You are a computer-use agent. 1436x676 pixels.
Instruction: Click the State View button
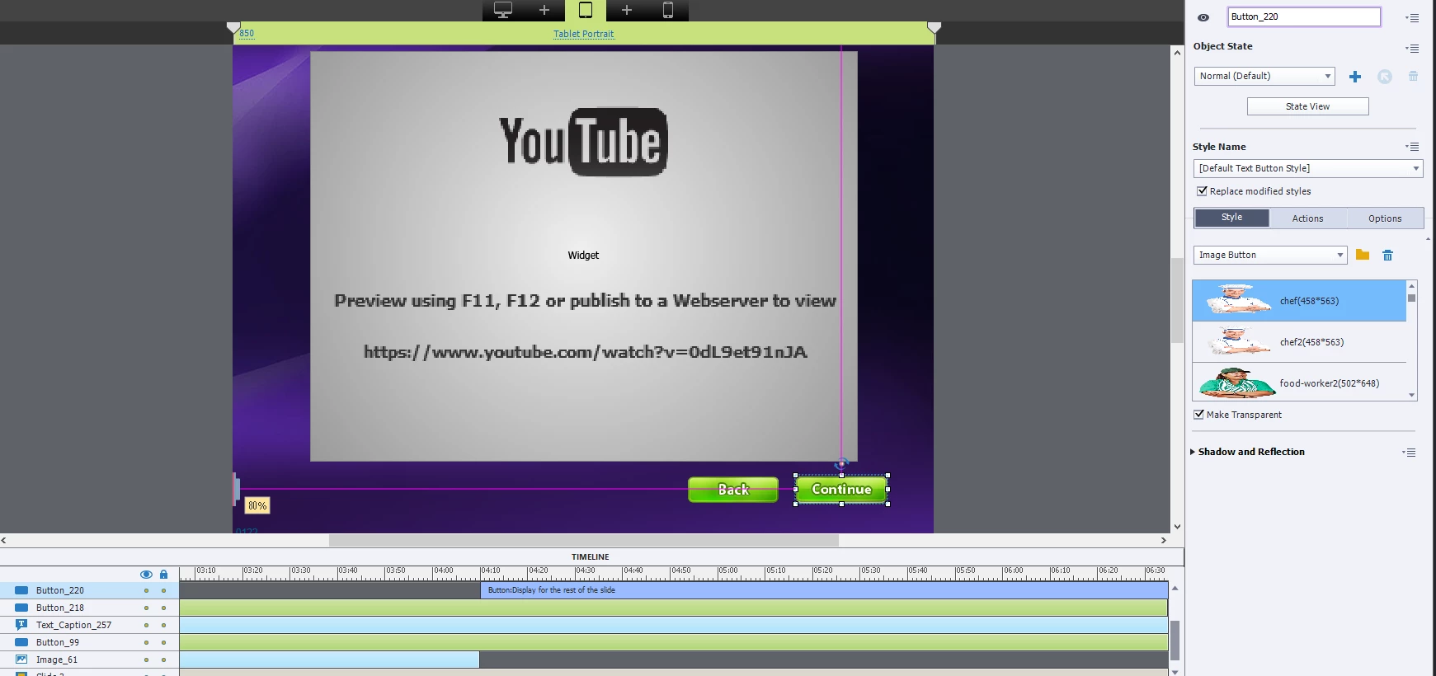click(x=1307, y=106)
